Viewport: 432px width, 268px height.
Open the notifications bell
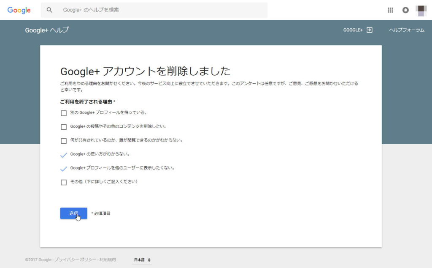tap(405, 10)
